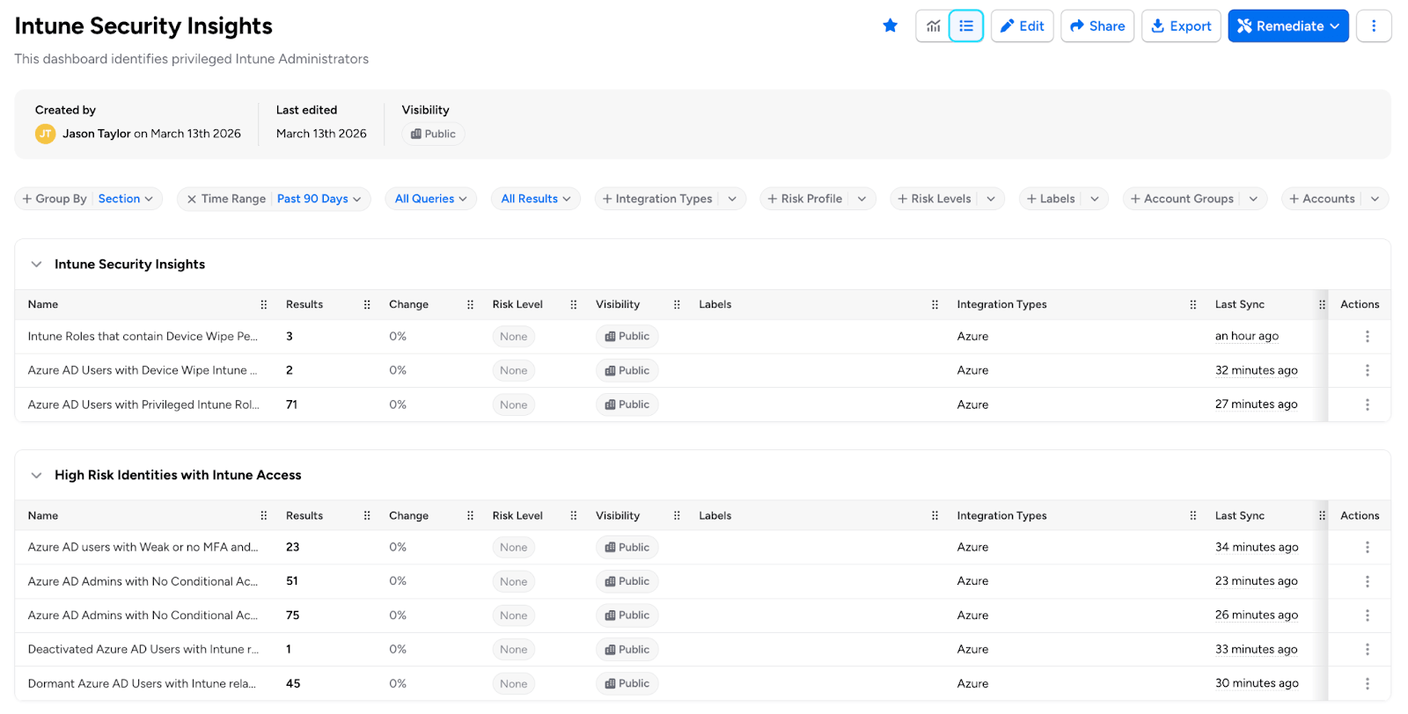Image resolution: width=1408 pixels, height=714 pixels.
Task: Click column handle next to Results in first table
Action: [367, 305]
